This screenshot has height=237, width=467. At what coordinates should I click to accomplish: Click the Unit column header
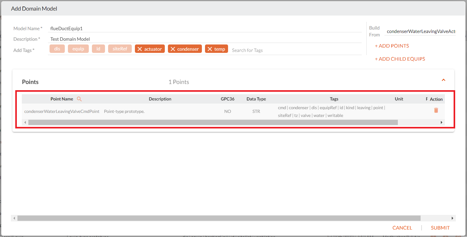tap(399, 99)
